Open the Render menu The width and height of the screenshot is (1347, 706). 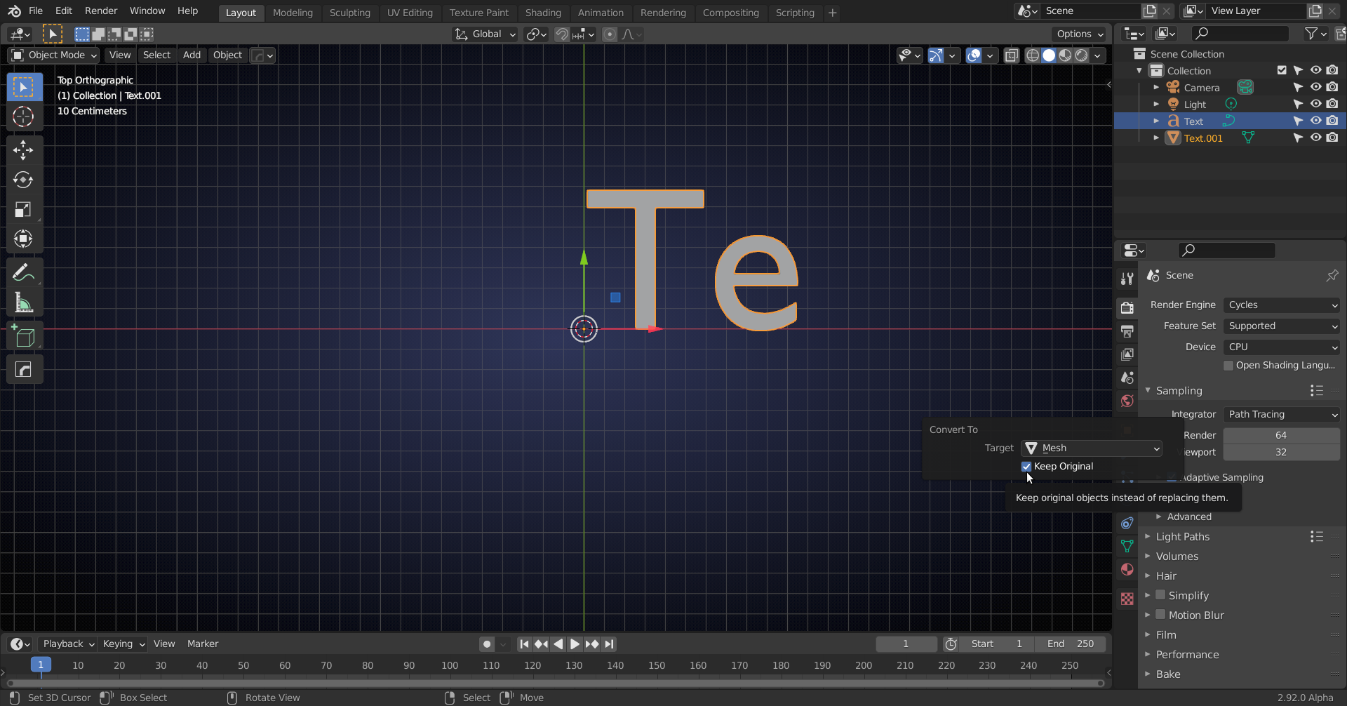click(x=101, y=11)
